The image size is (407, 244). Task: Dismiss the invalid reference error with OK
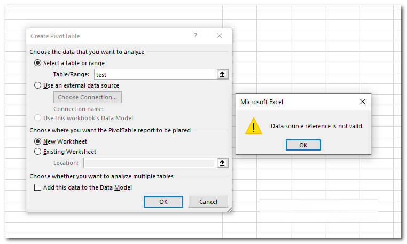pyautogui.click(x=303, y=145)
